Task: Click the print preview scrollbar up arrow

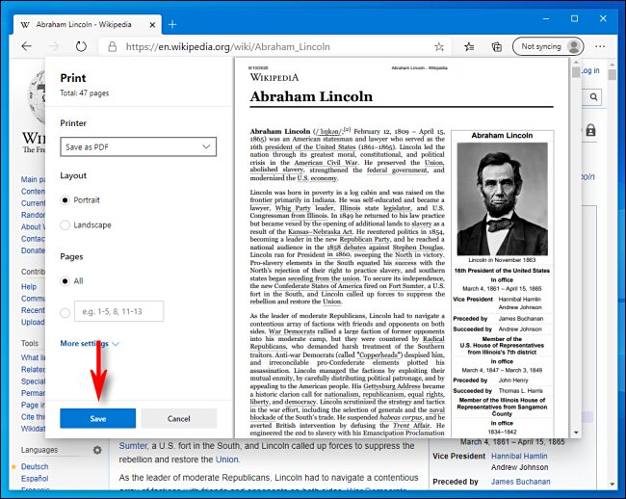Action: point(576,63)
